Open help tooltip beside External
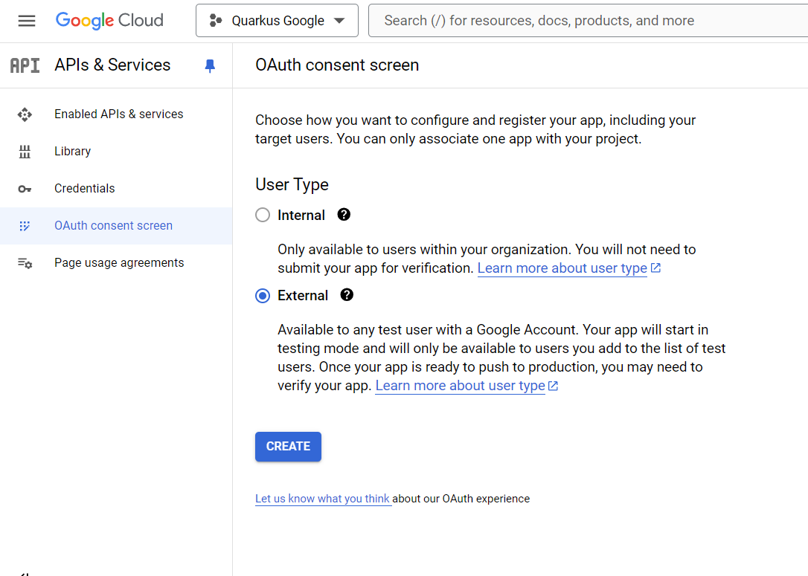Image resolution: width=808 pixels, height=576 pixels. [x=347, y=295]
